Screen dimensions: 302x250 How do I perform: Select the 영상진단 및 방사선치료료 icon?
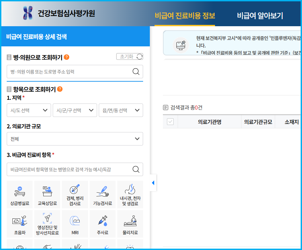coord(47,224)
